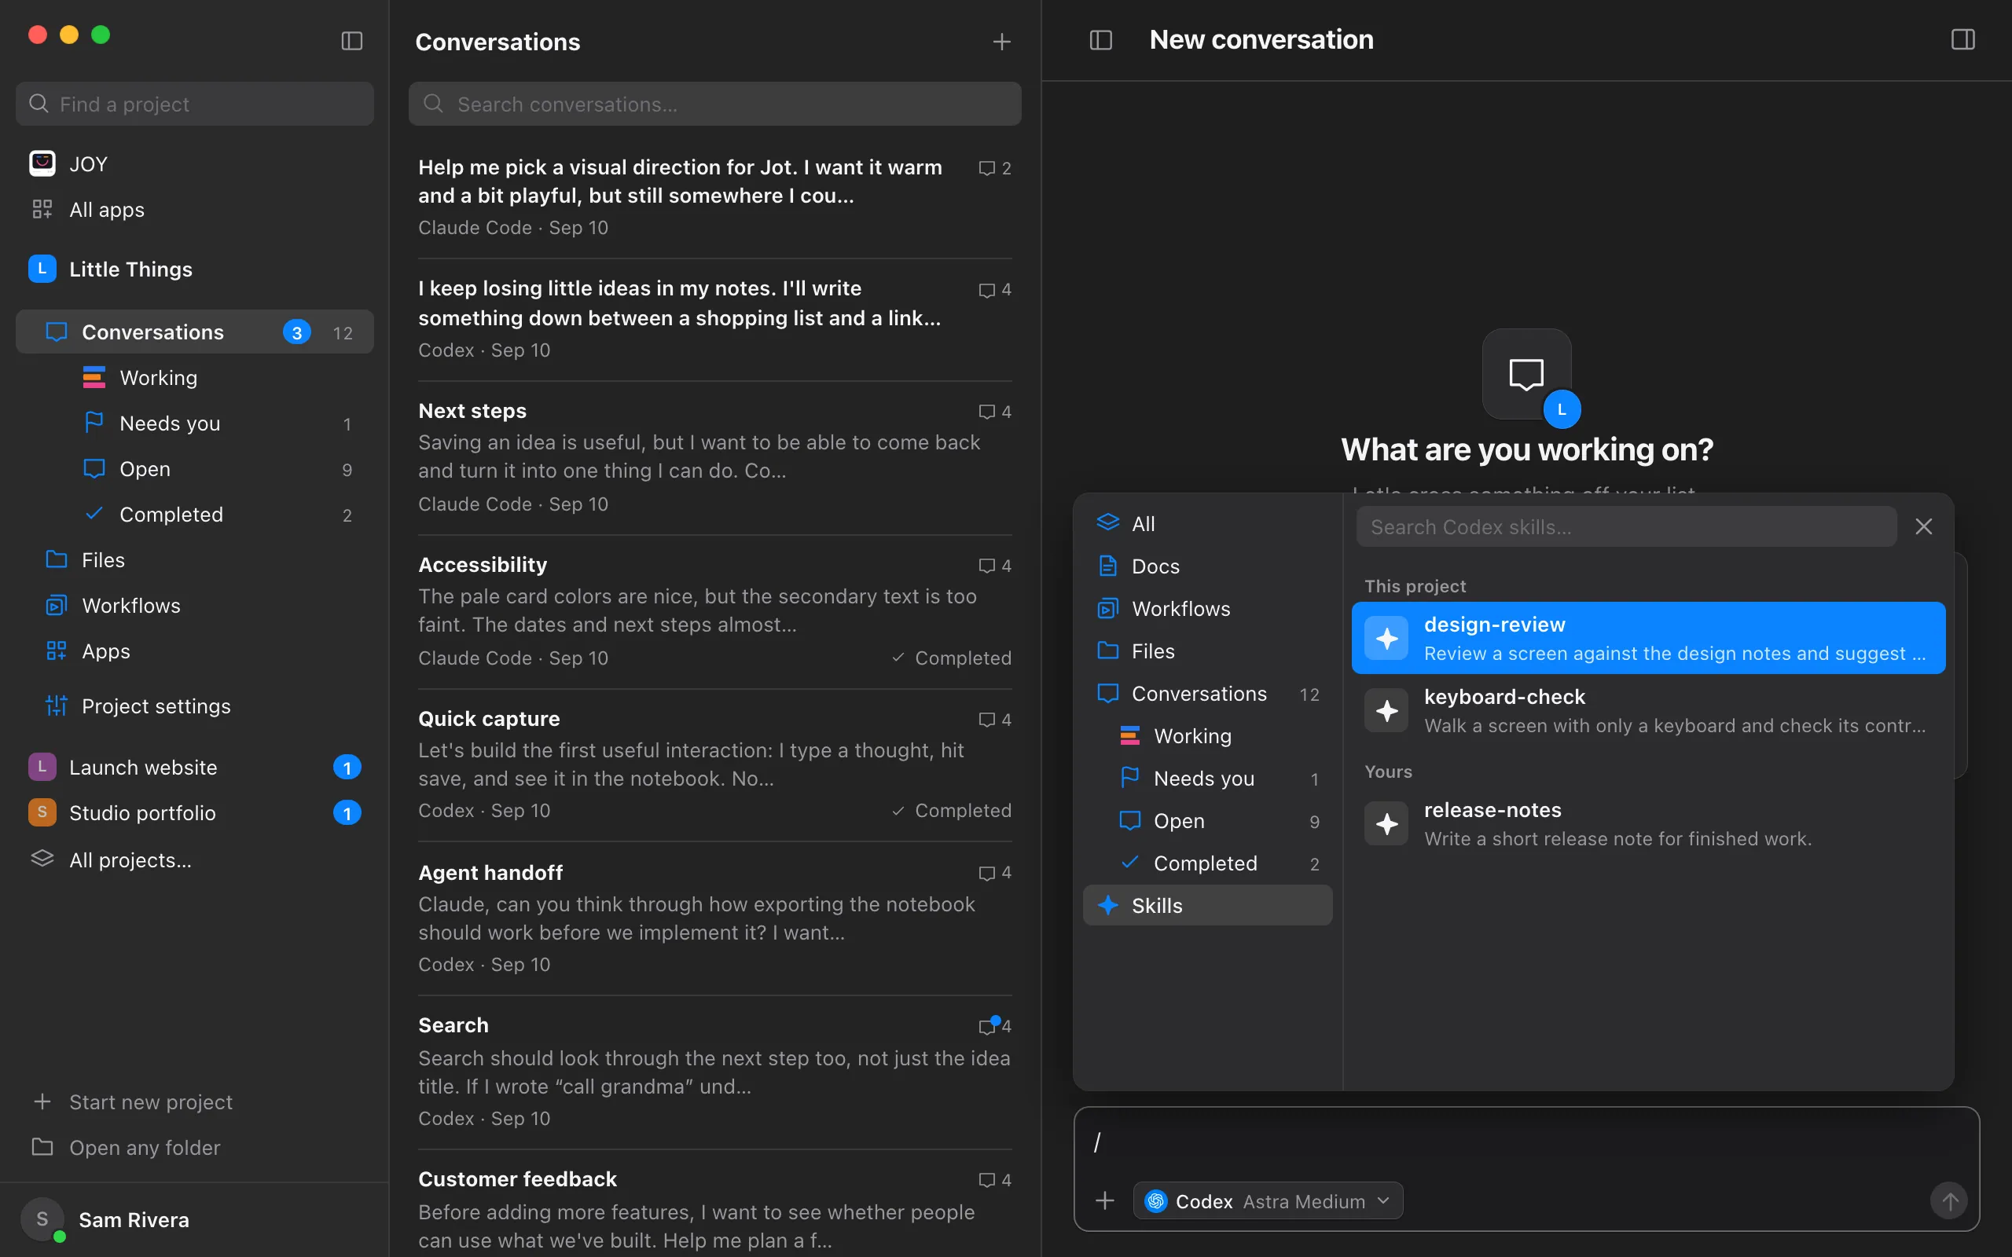Select Completed in the picker sidebar
The height and width of the screenshot is (1257, 2012).
pyautogui.click(x=1207, y=862)
